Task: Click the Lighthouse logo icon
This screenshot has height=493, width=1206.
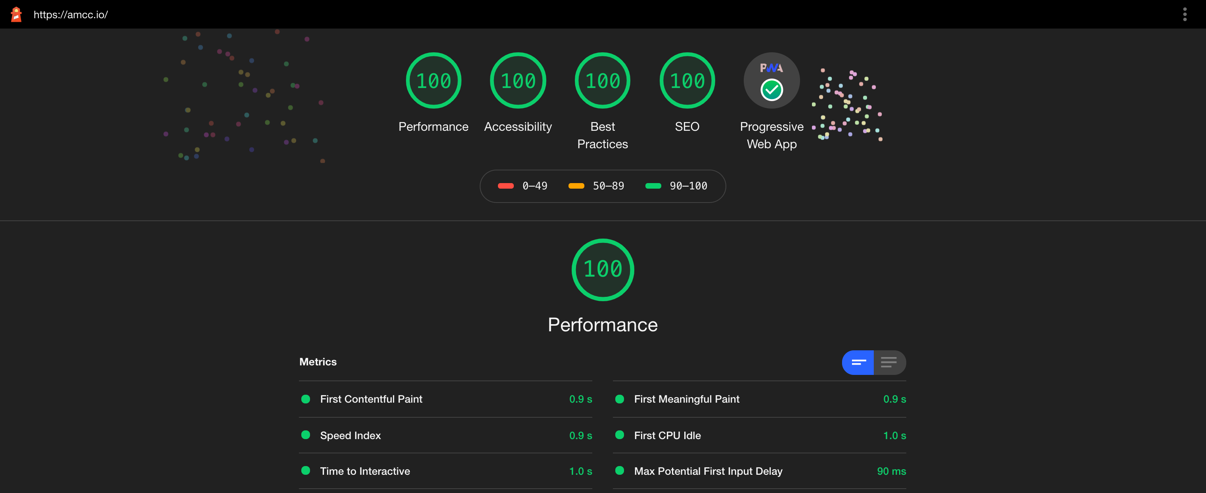Action: 16,14
